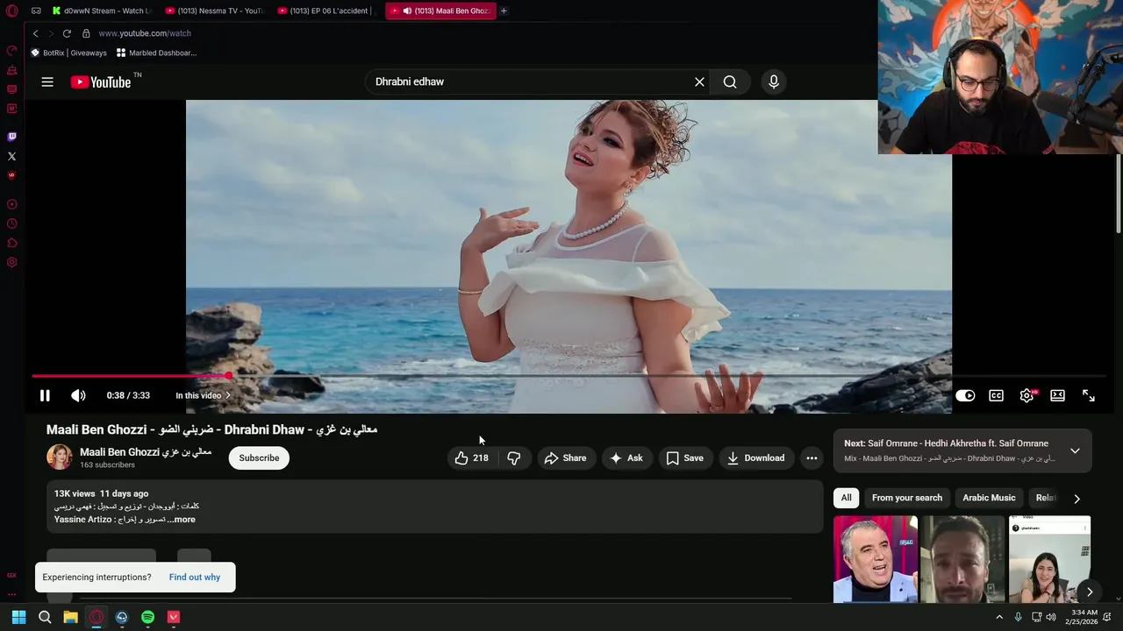1123x631 pixels.
Task: Open more actions three-dot menu
Action: tap(812, 457)
